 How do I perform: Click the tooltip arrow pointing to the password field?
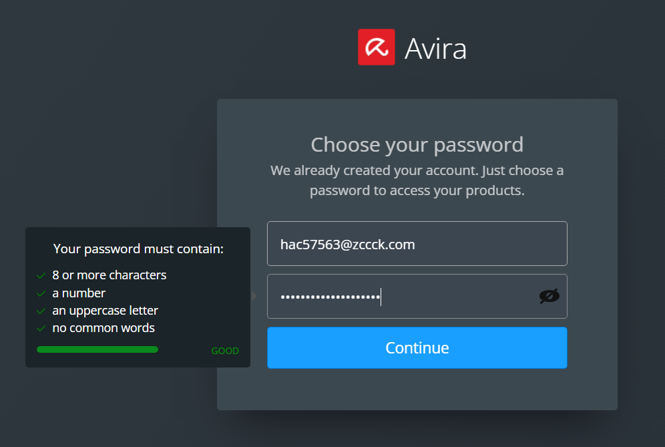(x=254, y=296)
